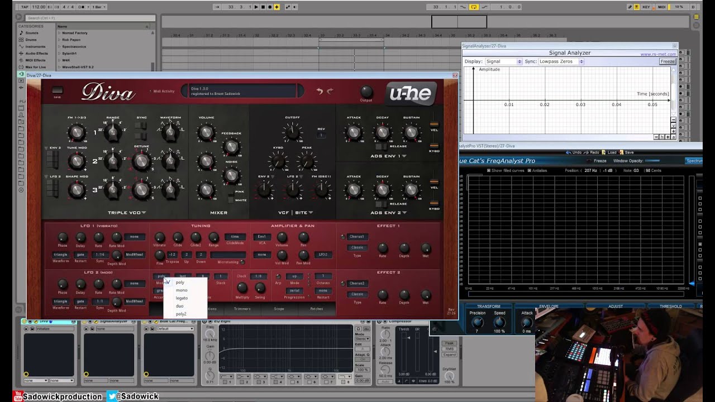Click FreqAnalyst Pro Redo button
Screen dimensions: 715x402
point(592,152)
